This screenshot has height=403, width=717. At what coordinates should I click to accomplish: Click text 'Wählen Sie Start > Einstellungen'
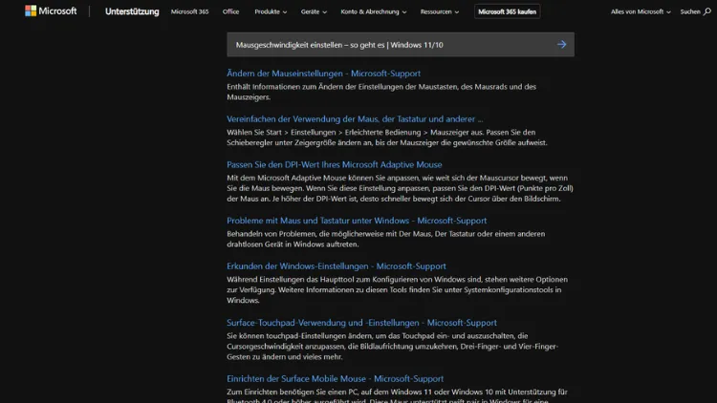point(281,133)
